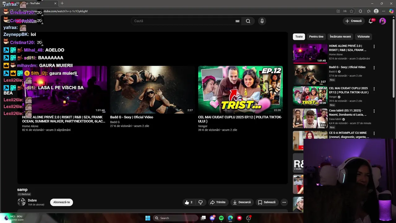Start voice search with the microphone icon

[262, 21]
